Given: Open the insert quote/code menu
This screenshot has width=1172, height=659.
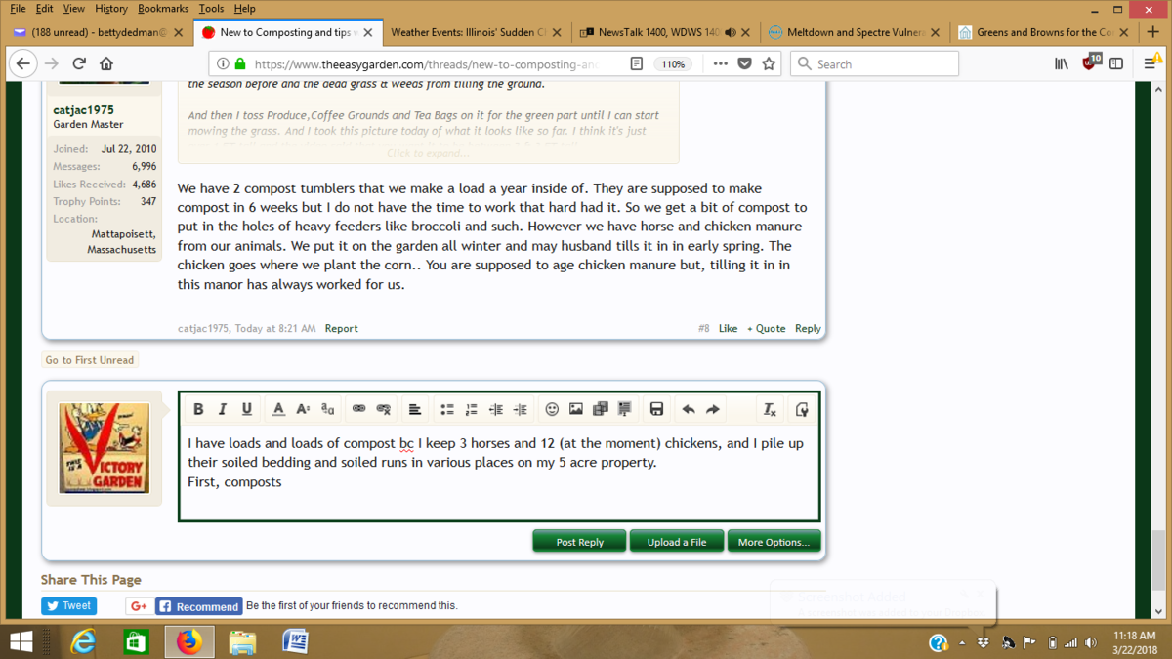Looking at the screenshot, I should [624, 409].
